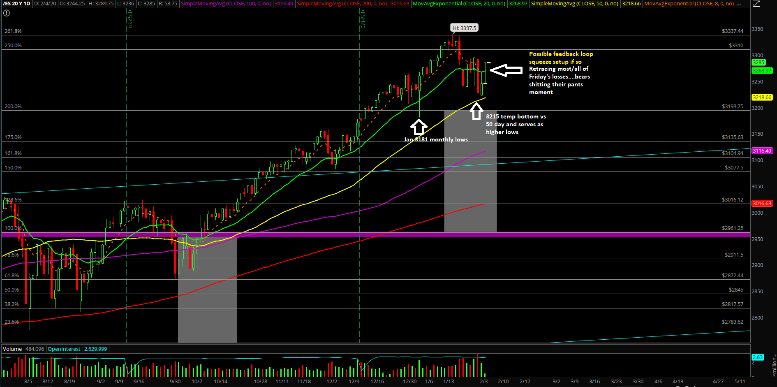Image resolution: width=777 pixels, height=387 pixels.
Task: Click the 3016.63 value in the study header
Action: click(x=400, y=4)
